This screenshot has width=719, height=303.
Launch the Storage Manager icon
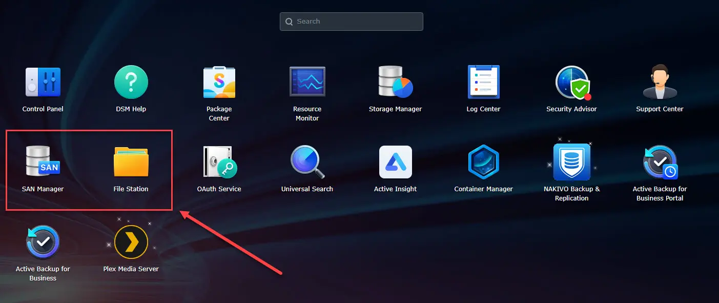pyautogui.click(x=396, y=82)
